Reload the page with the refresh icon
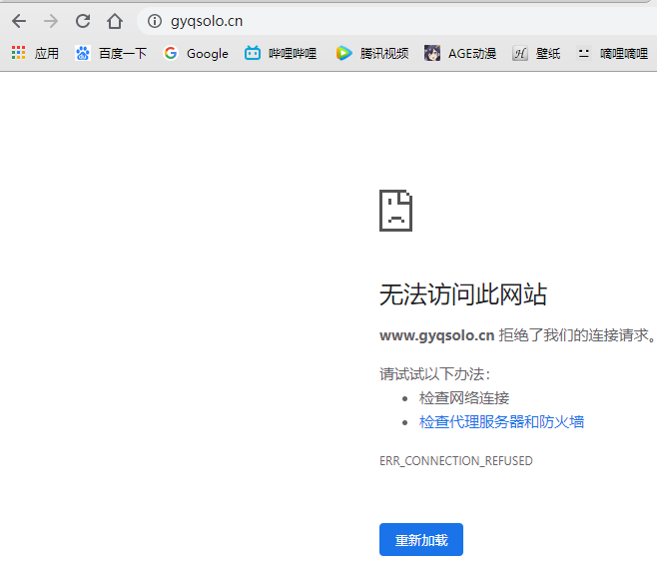Viewport: 657px width, 564px height. 83,21
